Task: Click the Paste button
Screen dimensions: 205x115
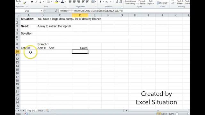Action: pyautogui.click(x=19, y=2)
